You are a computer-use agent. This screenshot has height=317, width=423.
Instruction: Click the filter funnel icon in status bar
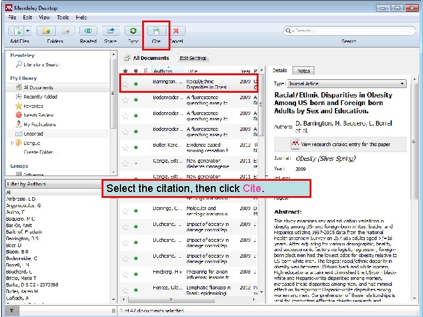click(12, 311)
